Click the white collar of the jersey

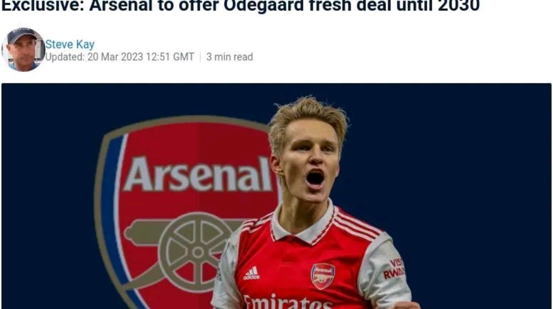(x=304, y=226)
